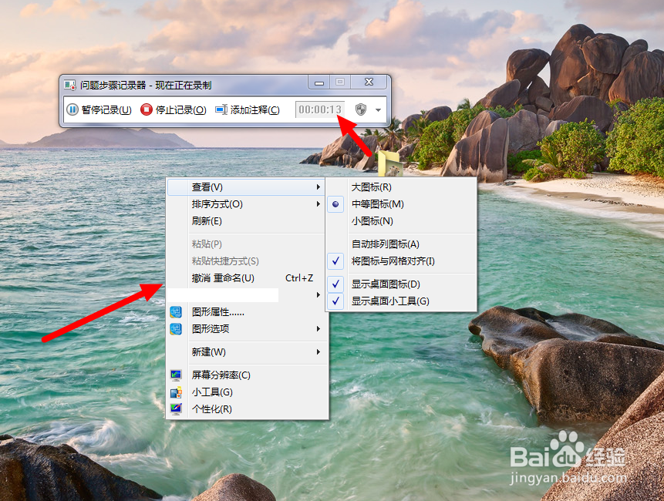664x501 pixels.
Task: Click the Ctrl+Z shortcut text
Action: (299, 278)
